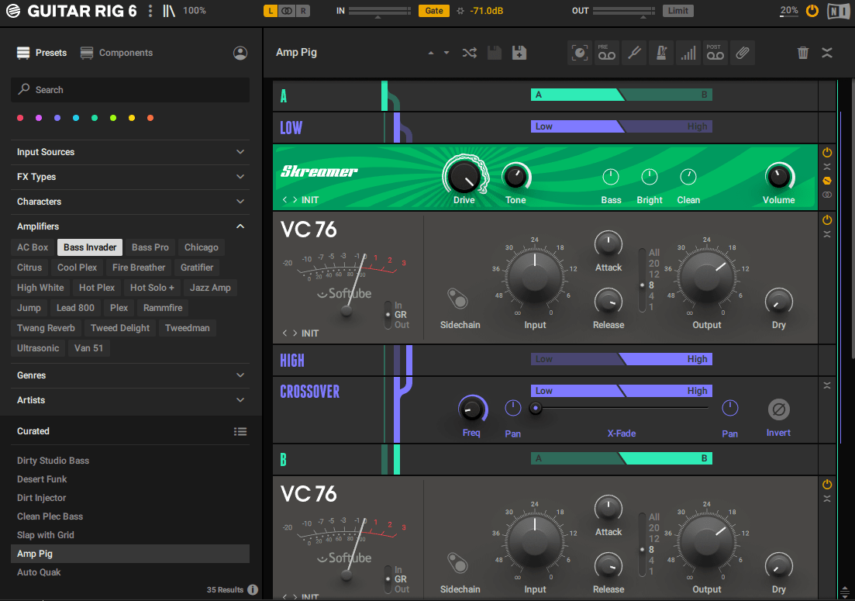Select the Auto Quak preset

click(x=129, y=572)
